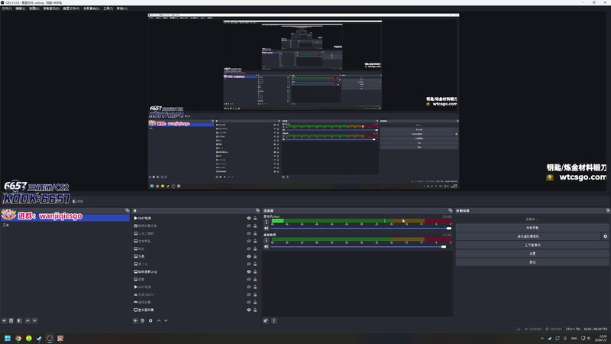Mute the microphone channel speaker icon
Viewport: 611px width, 344px height.
(x=267, y=229)
